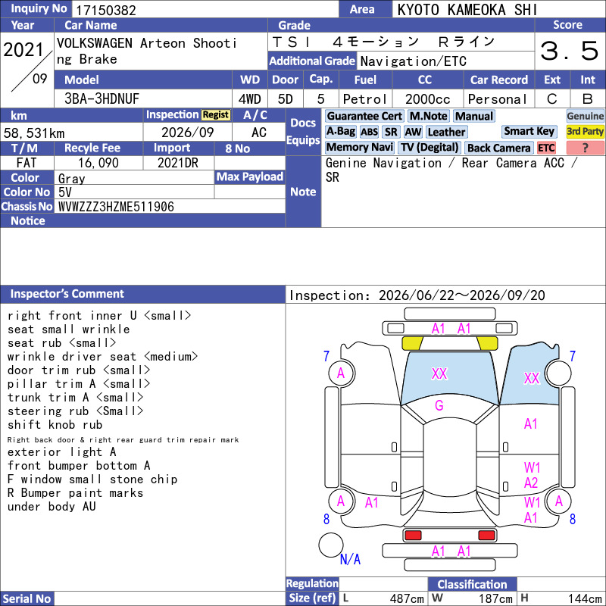Click the AW equipment badge

pos(413,132)
